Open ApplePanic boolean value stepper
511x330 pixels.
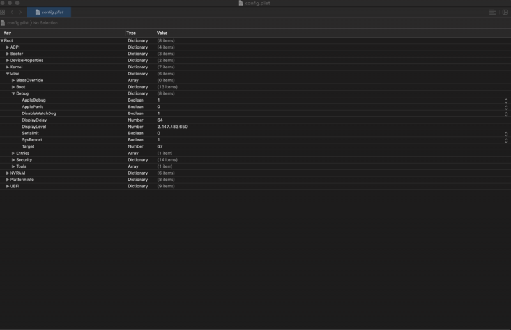[x=506, y=107]
